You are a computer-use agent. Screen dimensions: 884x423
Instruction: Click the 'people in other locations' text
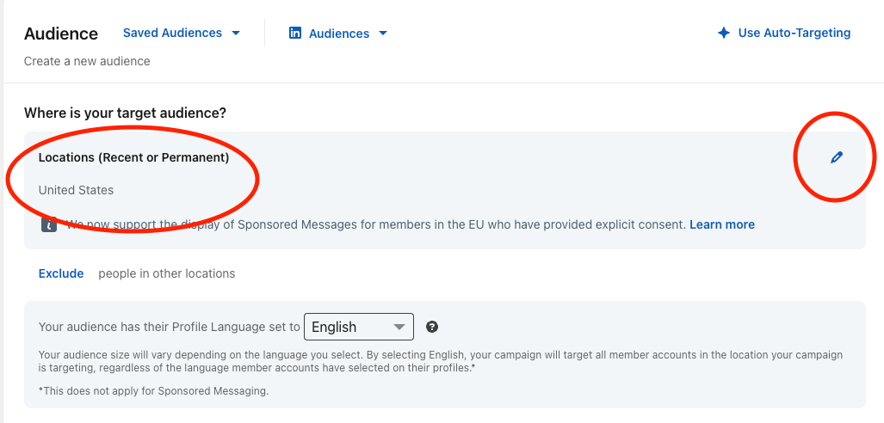click(166, 273)
